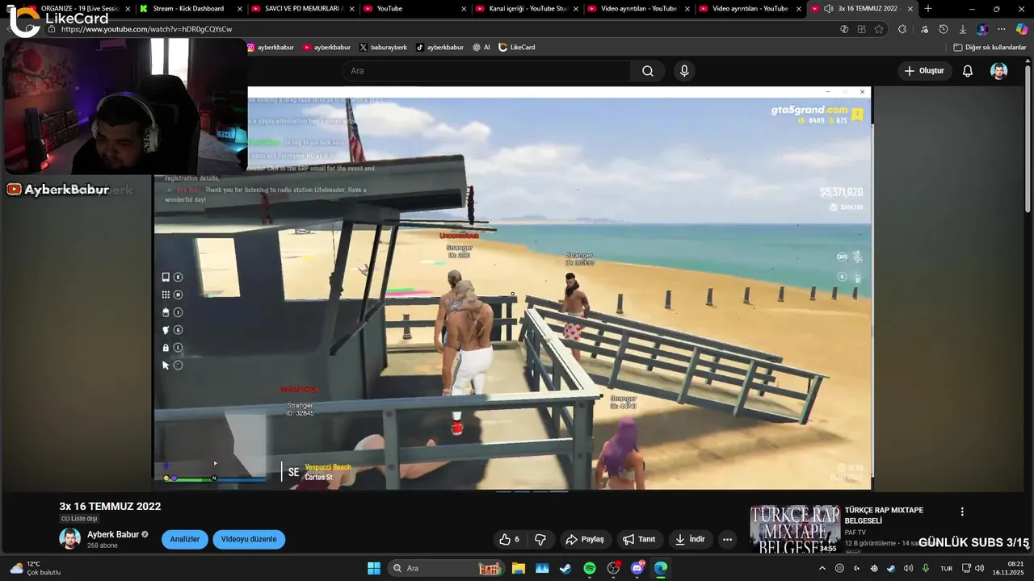Viewport: 1034px width, 581px height.
Task: Open Discord from taskbar
Action: coord(637,568)
